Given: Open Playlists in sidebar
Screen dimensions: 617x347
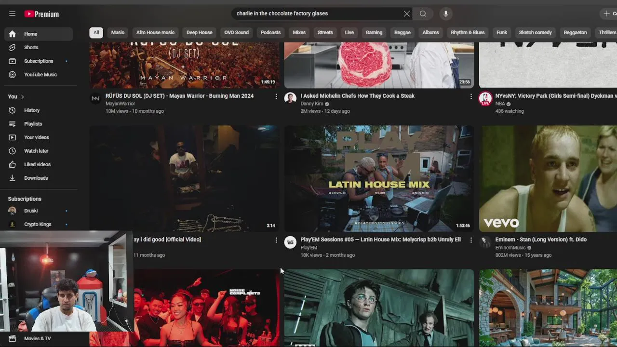Looking at the screenshot, I should click(x=39, y=124).
